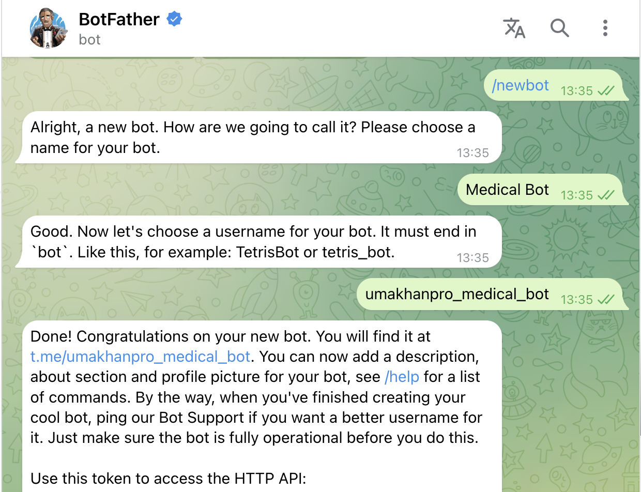This screenshot has height=492, width=641.
Task: Open the BotFather chat title
Action: [x=119, y=20]
